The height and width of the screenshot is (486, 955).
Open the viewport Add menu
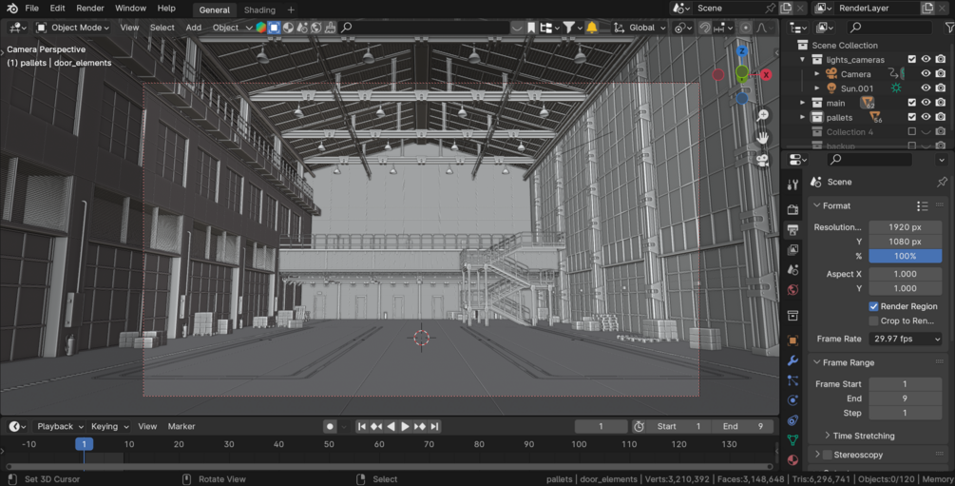[194, 28]
